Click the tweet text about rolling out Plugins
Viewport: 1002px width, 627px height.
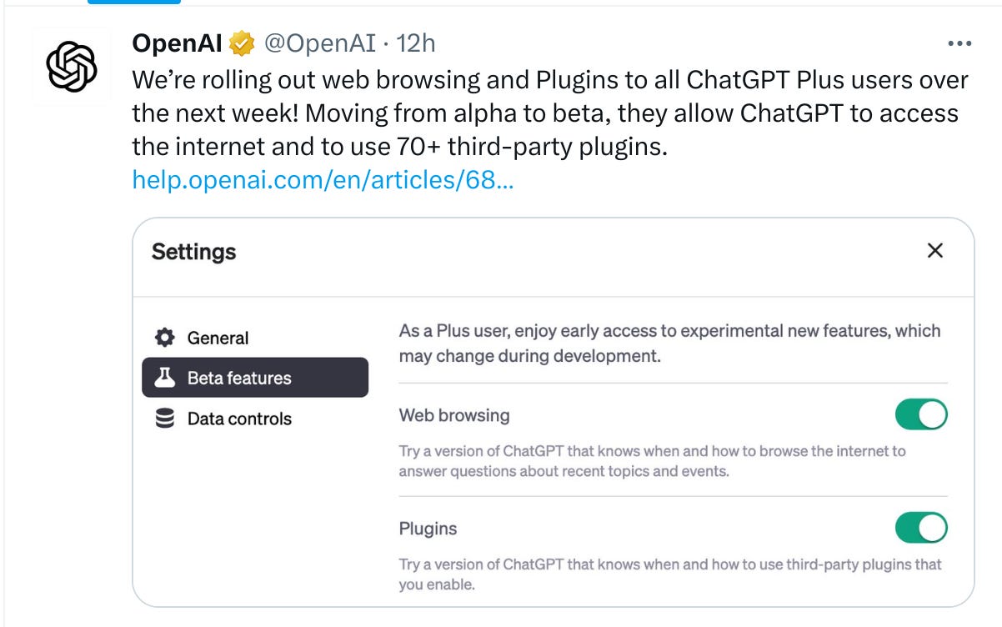550,113
